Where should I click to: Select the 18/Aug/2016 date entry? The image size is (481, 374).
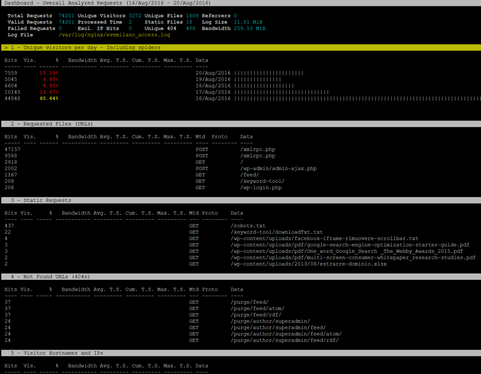click(213, 86)
